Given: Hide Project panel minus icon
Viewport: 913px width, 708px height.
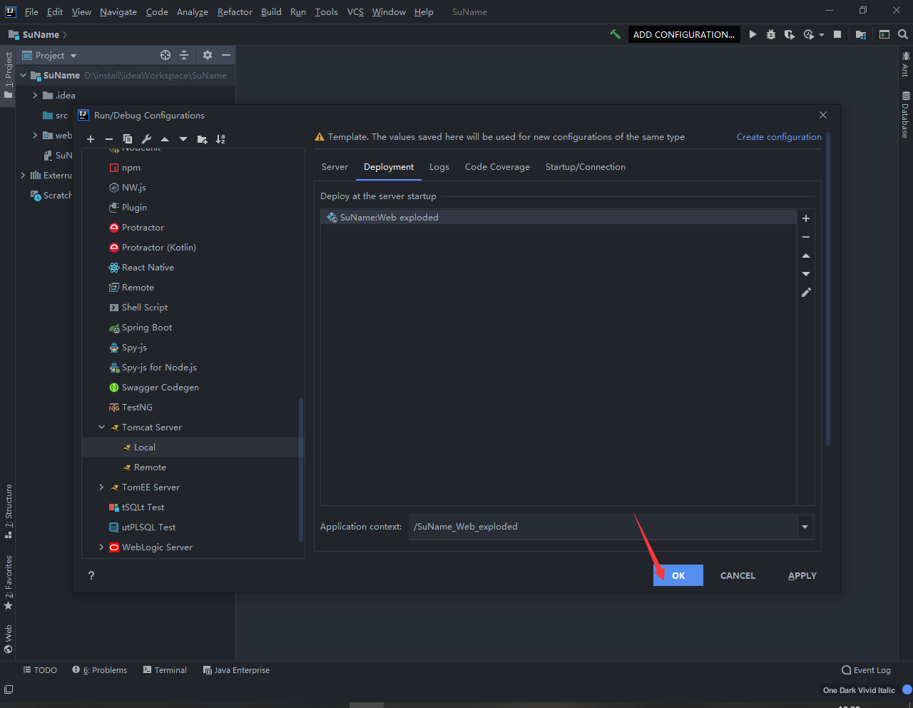Looking at the screenshot, I should click(x=226, y=55).
